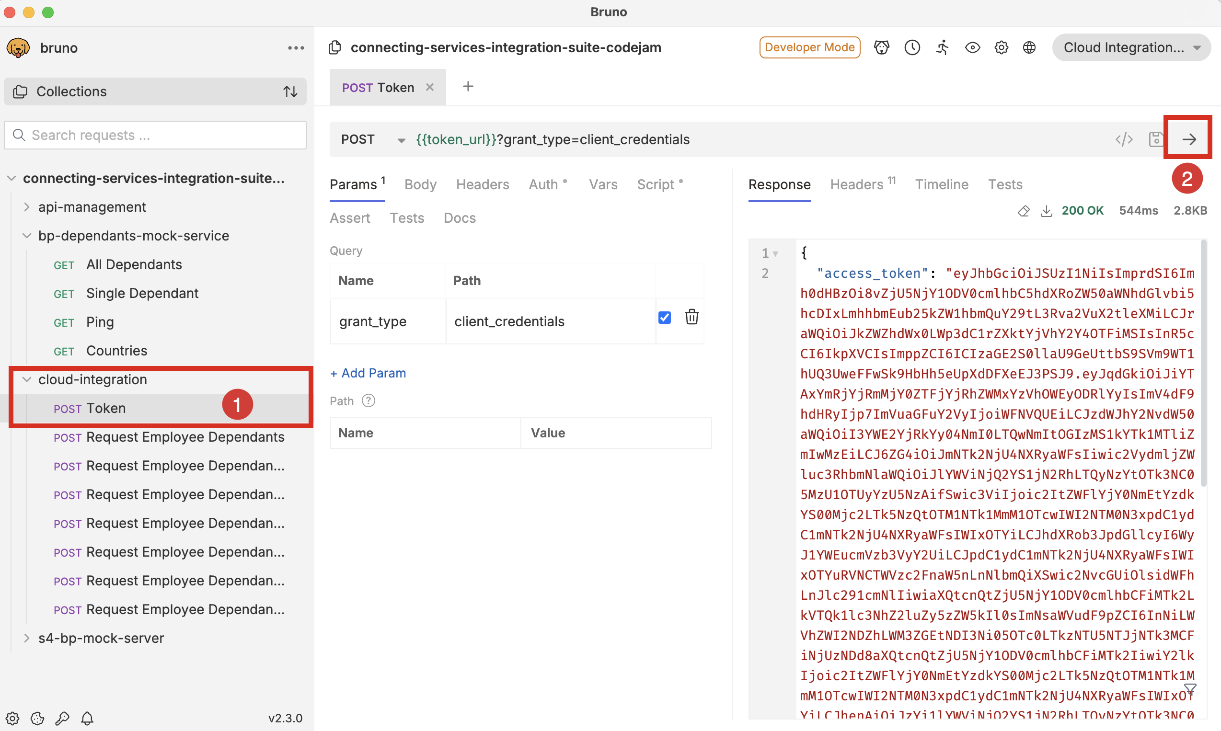Image resolution: width=1221 pixels, height=731 pixels.
Task: Click the v2.3.0 version label
Action: pyautogui.click(x=285, y=718)
